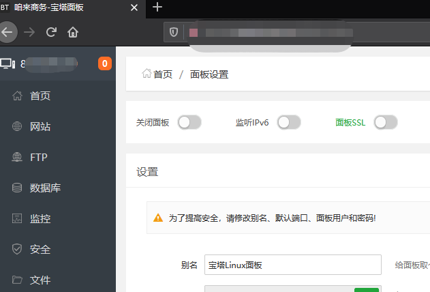Close the 咱来商务-宝塔面板 tab
Image resolution: width=430 pixels, height=292 pixels.
(134, 8)
